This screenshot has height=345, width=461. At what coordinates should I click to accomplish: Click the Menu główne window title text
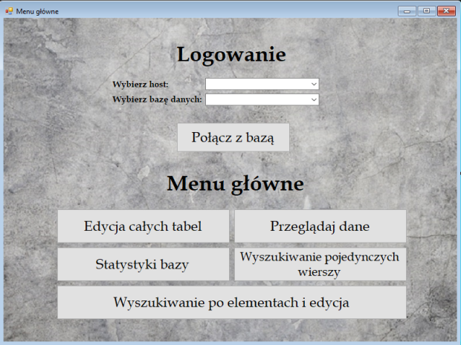point(37,11)
